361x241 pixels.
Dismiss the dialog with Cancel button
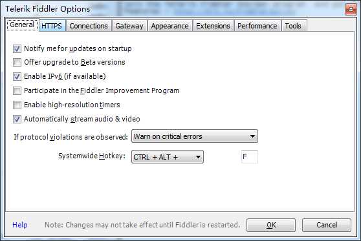(327, 225)
